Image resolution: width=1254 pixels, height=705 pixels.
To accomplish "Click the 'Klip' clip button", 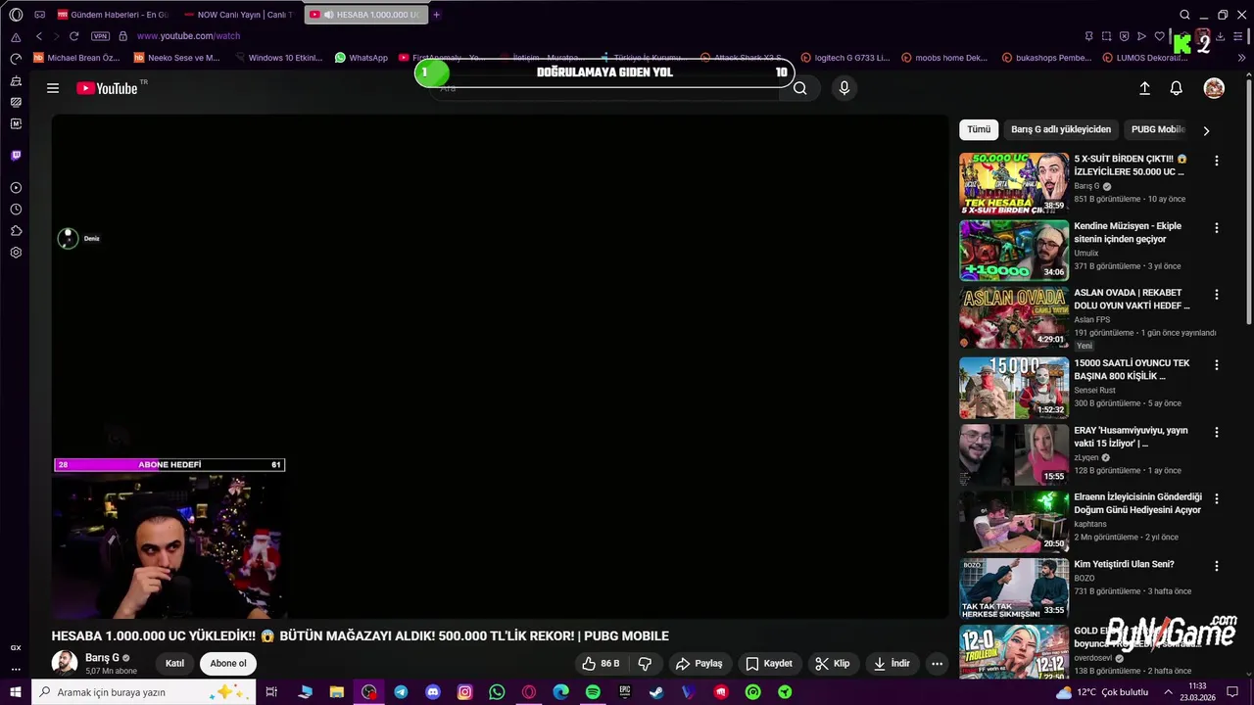I will pos(833,663).
